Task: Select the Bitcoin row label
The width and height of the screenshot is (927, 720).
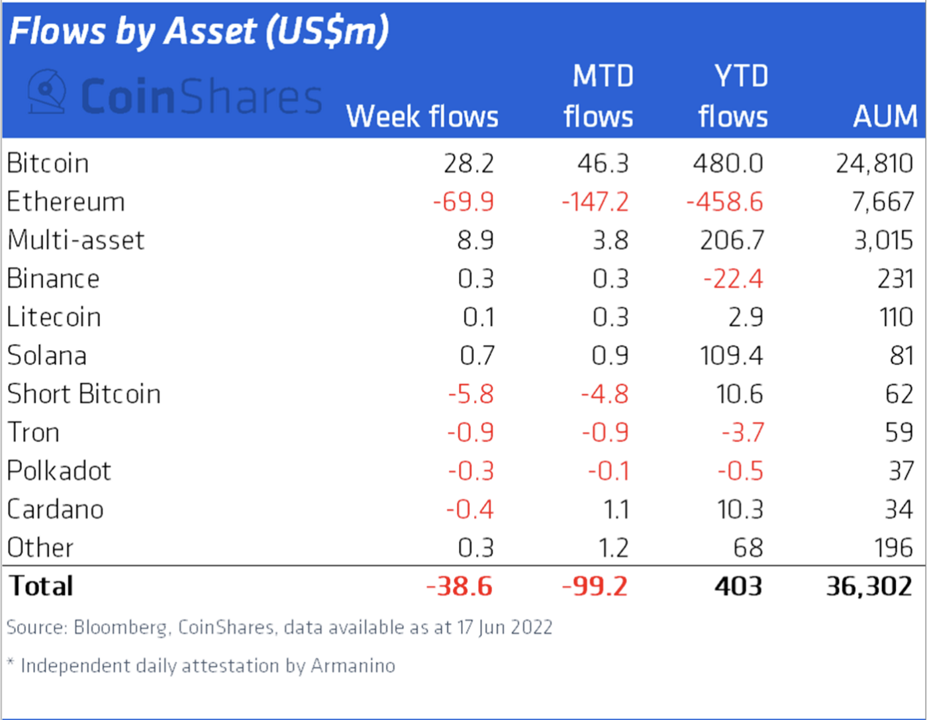Action: point(48,163)
